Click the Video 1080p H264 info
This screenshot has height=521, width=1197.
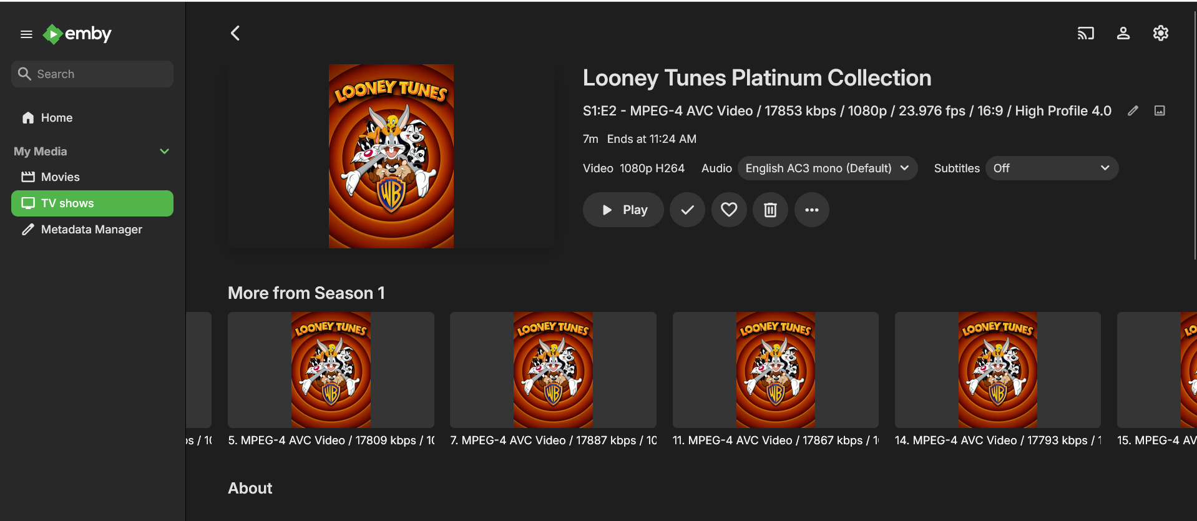tap(633, 168)
